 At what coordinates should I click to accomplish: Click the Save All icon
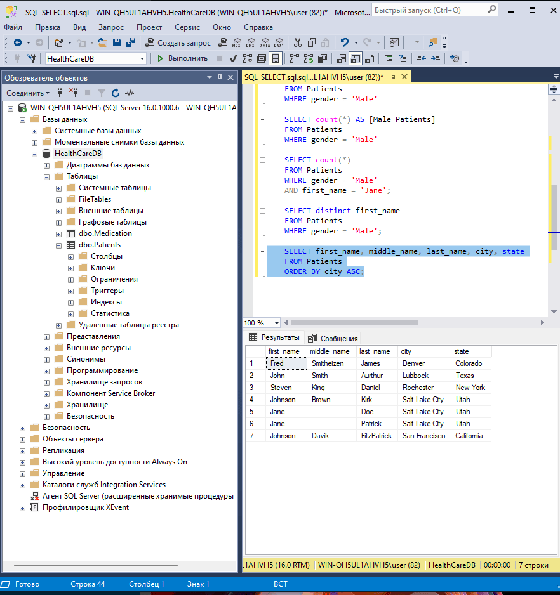pyautogui.click(x=131, y=43)
